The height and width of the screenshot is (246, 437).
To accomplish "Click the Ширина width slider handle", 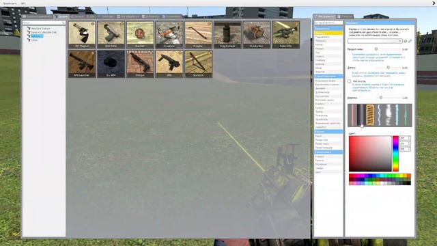I will pyautogui.click(x=381, y=98).
